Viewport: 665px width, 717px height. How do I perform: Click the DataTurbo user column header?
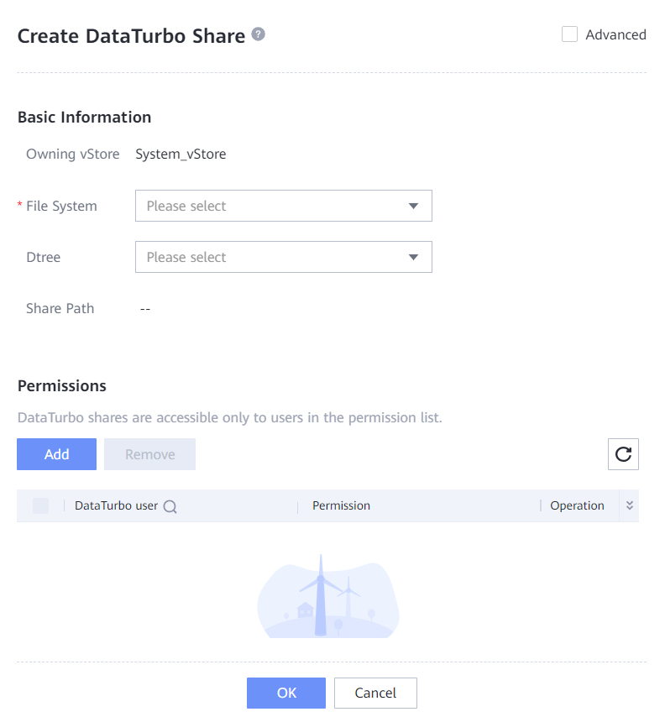pos(116,505)
